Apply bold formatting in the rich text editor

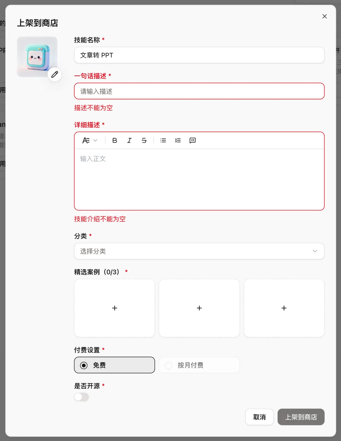(114, 140)
